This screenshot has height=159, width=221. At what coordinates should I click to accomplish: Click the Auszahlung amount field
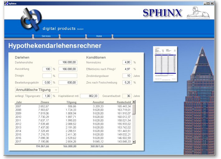68,69
